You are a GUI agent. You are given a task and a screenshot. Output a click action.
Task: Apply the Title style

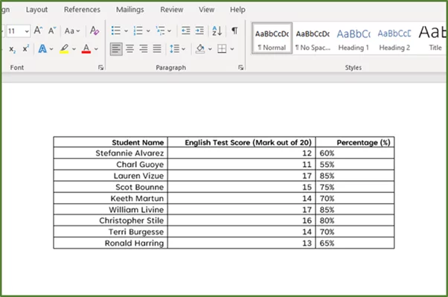pos(432,38)
